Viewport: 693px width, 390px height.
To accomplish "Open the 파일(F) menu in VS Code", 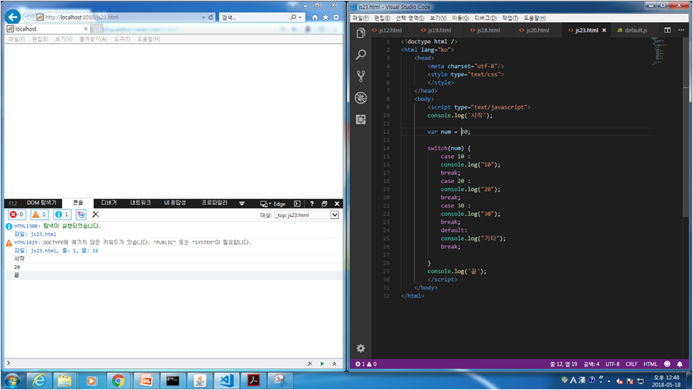I will 360,18.
